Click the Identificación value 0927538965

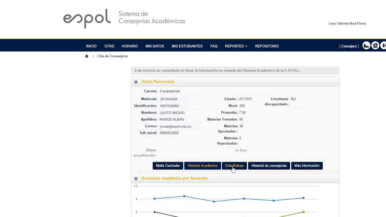click(x=169, y=106)
